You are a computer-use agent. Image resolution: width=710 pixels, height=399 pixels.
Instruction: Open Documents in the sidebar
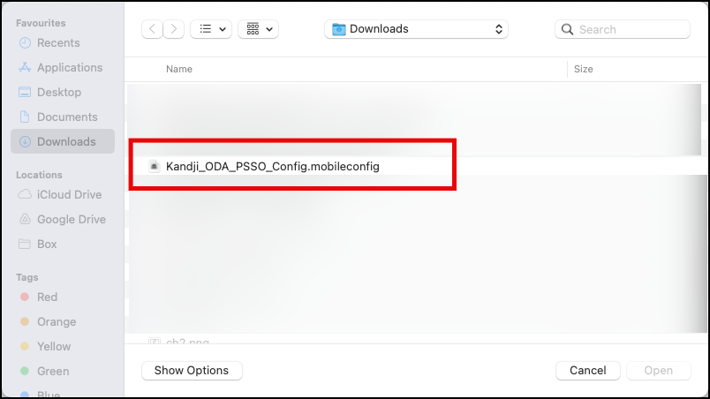coord(67,117)
